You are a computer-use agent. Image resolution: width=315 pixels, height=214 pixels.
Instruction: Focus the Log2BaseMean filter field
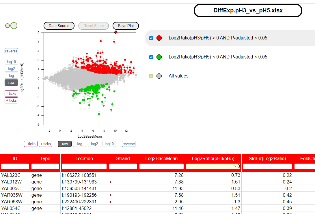click(x=161, y=166)
